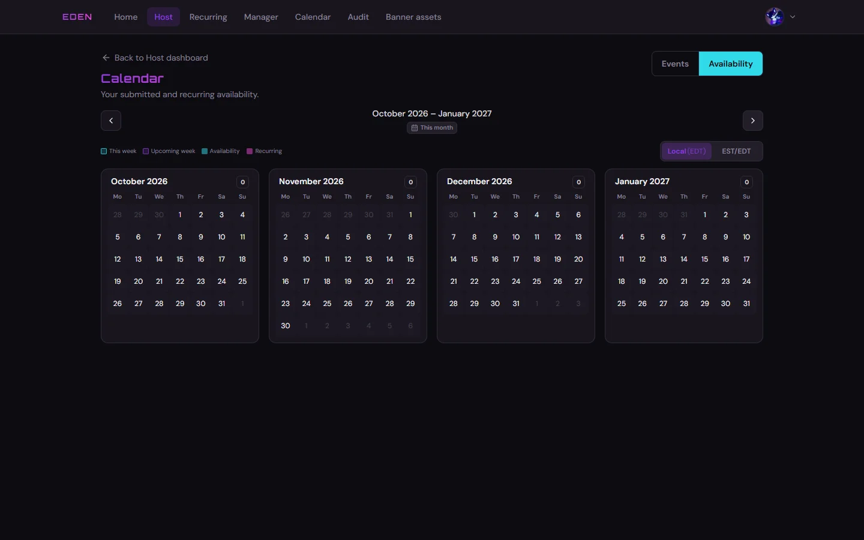Click the Upcoming week legend swatch
This screenshot has height=540, width=864.
pyautogui.click(x=146, y=151)
